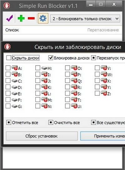
Task: Click the G: hard drive icon
Action: (x=14, y=106)
